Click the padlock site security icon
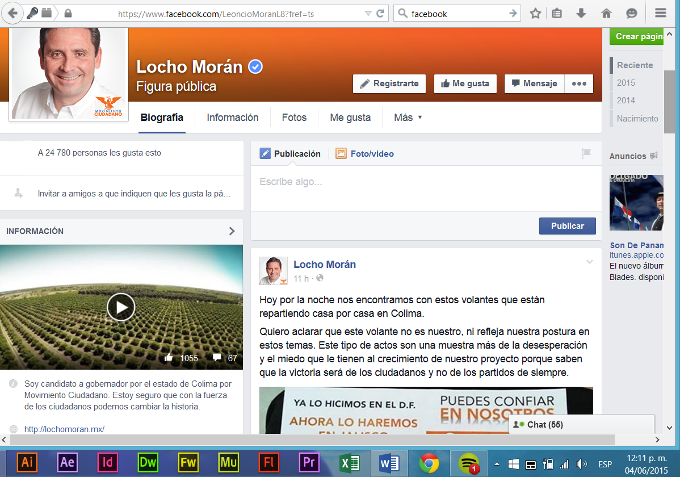 tap(68, 14)
